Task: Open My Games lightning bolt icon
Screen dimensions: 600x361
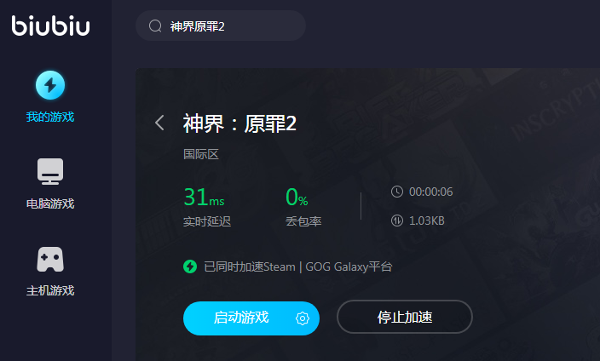Action: tap(50, 85)
